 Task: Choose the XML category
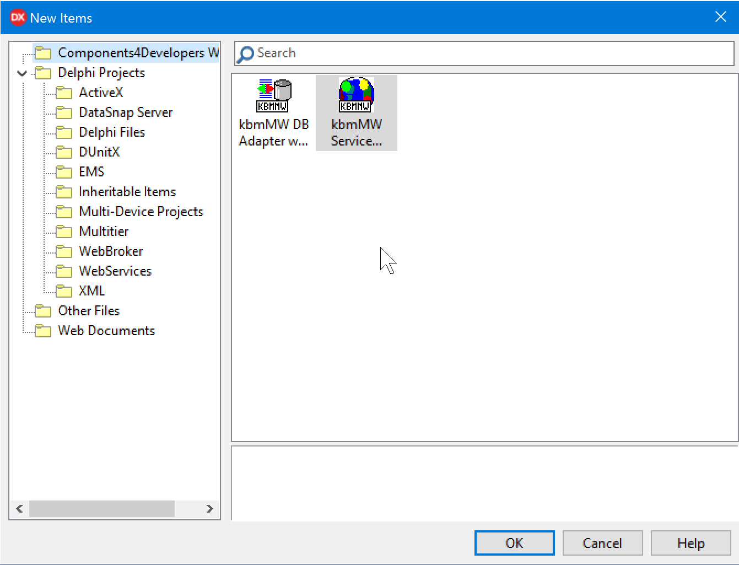click(x=91, y=291)
